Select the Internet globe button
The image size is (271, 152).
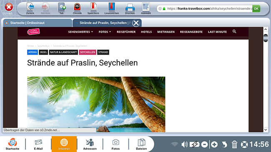coord(64,144)
